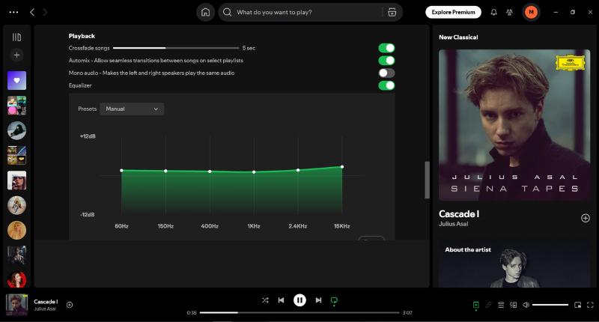Open the notifications bell

[x=493, y=12]
